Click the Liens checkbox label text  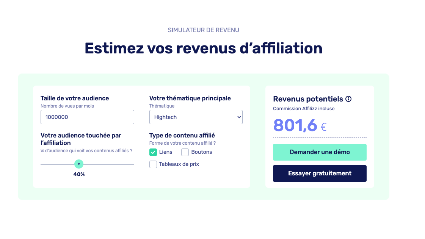point(166,152)
